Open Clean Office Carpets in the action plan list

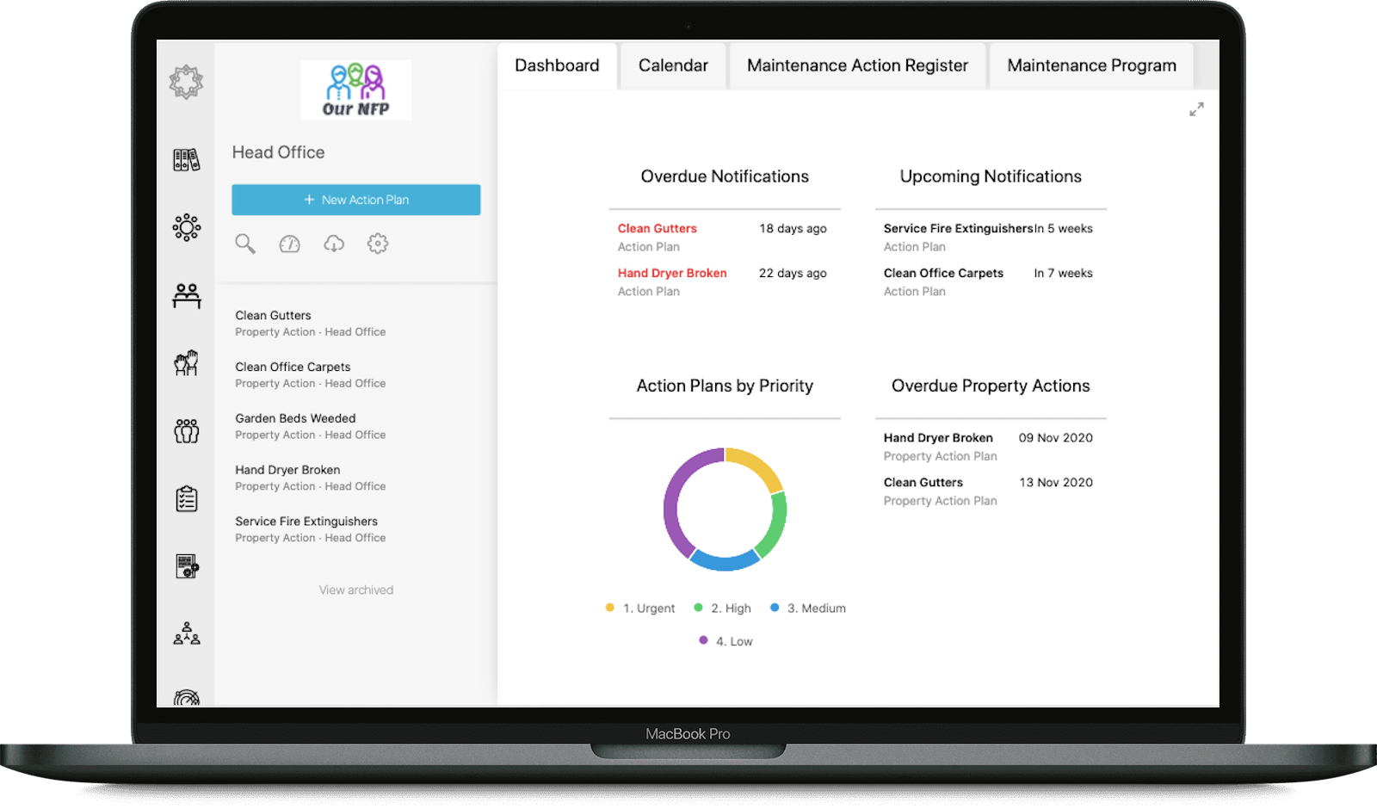311,375
